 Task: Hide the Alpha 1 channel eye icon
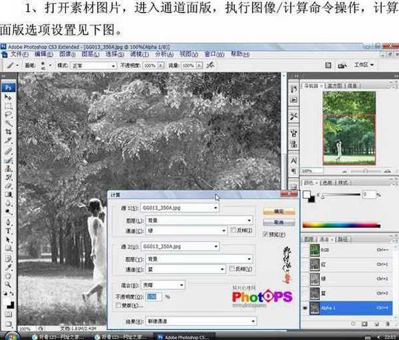click(305, 307)
